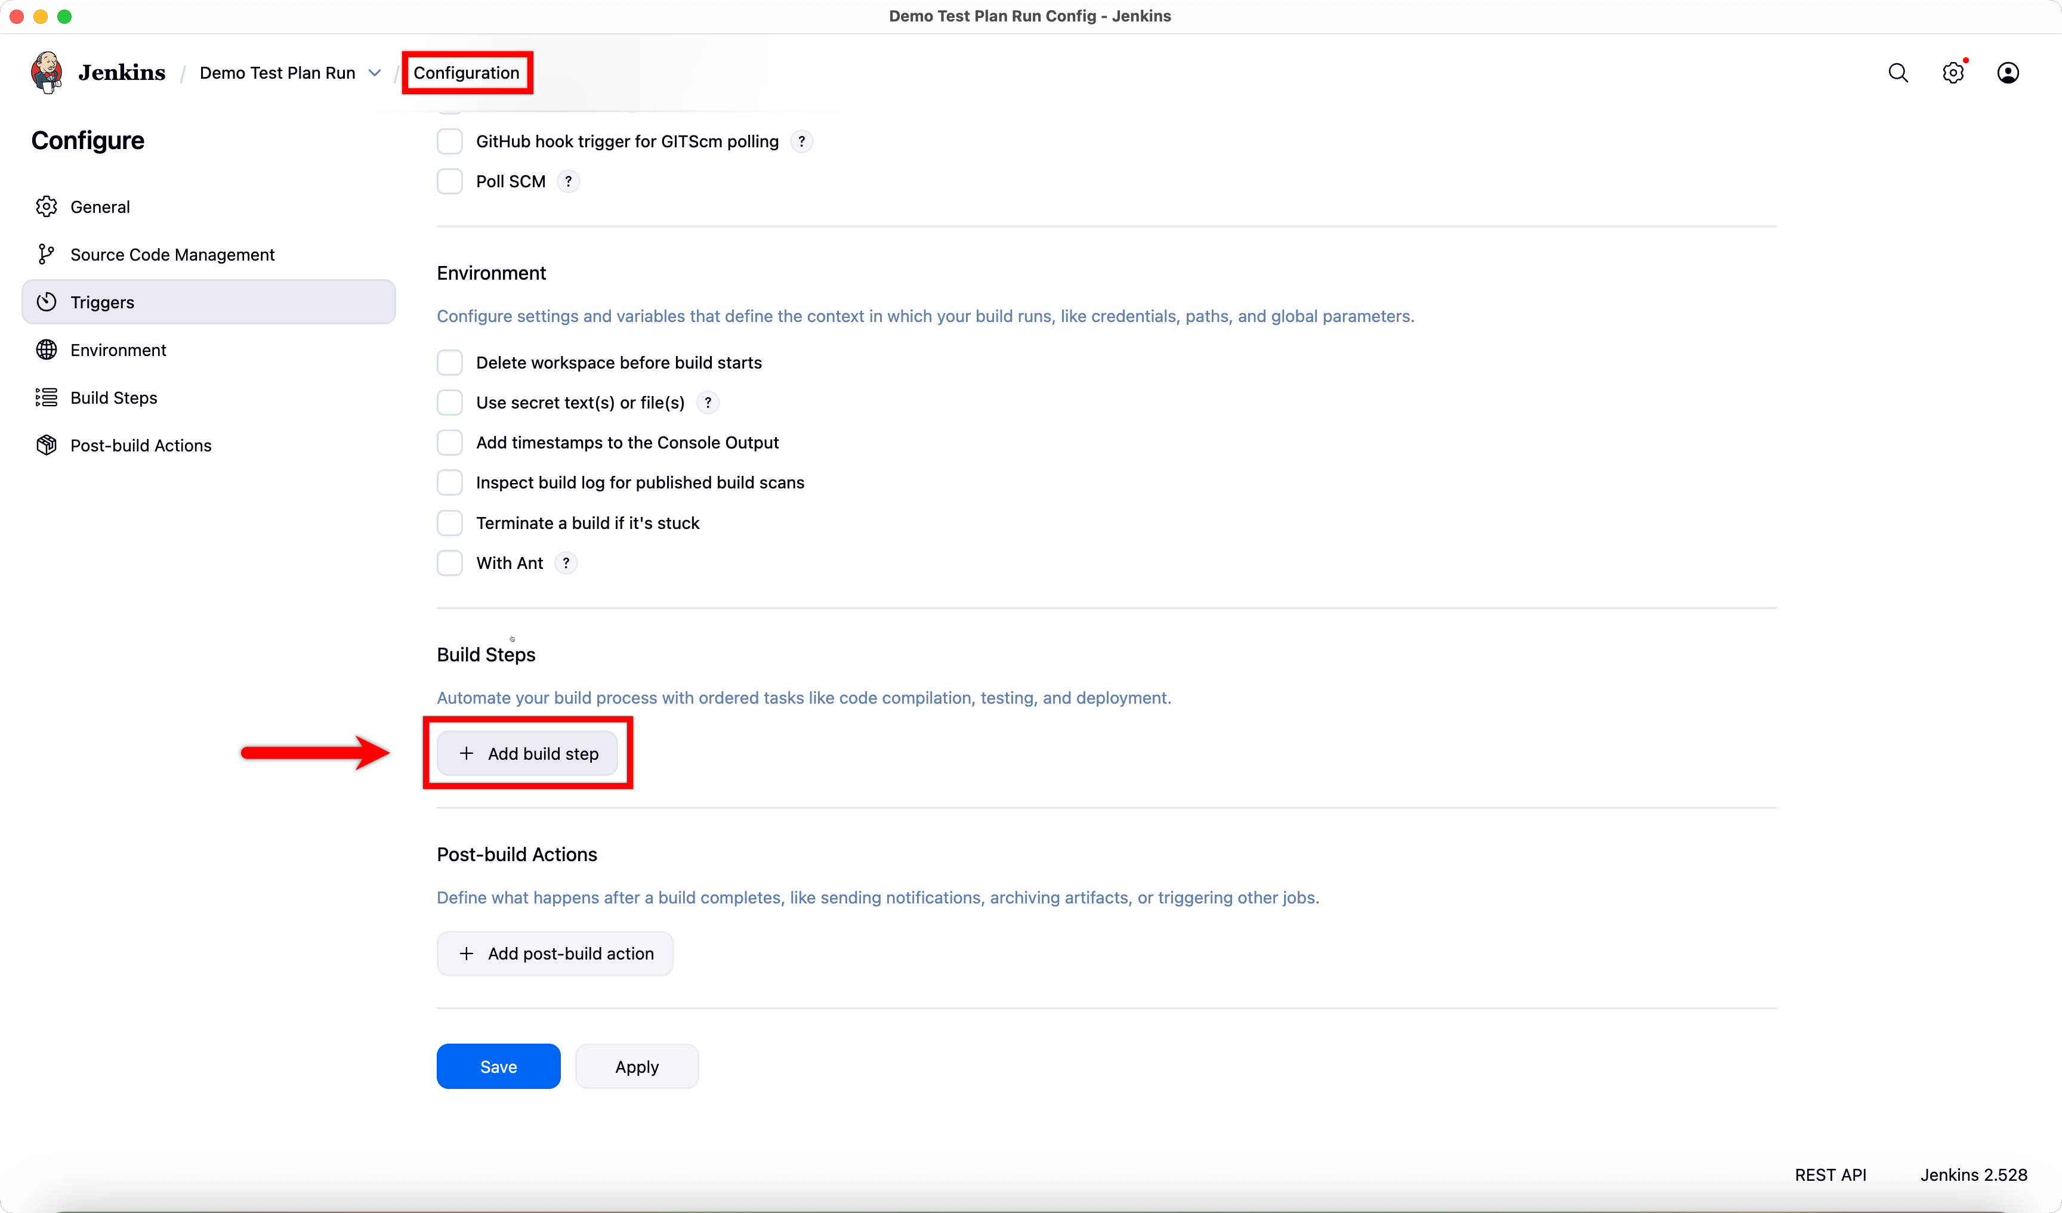Open the Add build step dropdown
This screenshot has width=2062, height=1213.
click(528, 753)
